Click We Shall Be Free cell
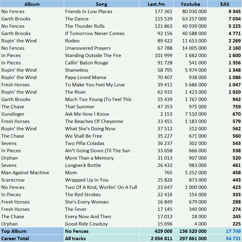The width and height of the screenshot is (242, 242). tap(102, 136)
